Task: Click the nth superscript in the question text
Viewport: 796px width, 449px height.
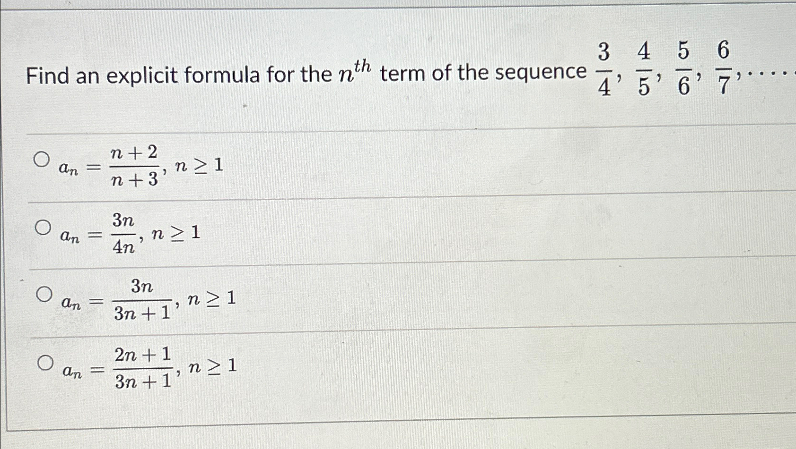Action: [362, 65]
